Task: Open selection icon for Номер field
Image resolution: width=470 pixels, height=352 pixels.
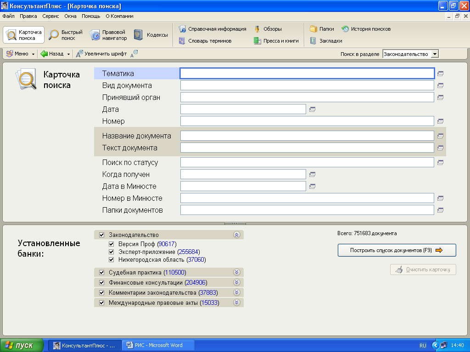Action: pos(440,121)
